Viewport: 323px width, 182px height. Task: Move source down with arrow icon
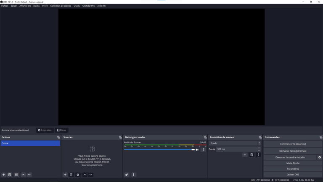pyautogui.click(x=90, y=174)
